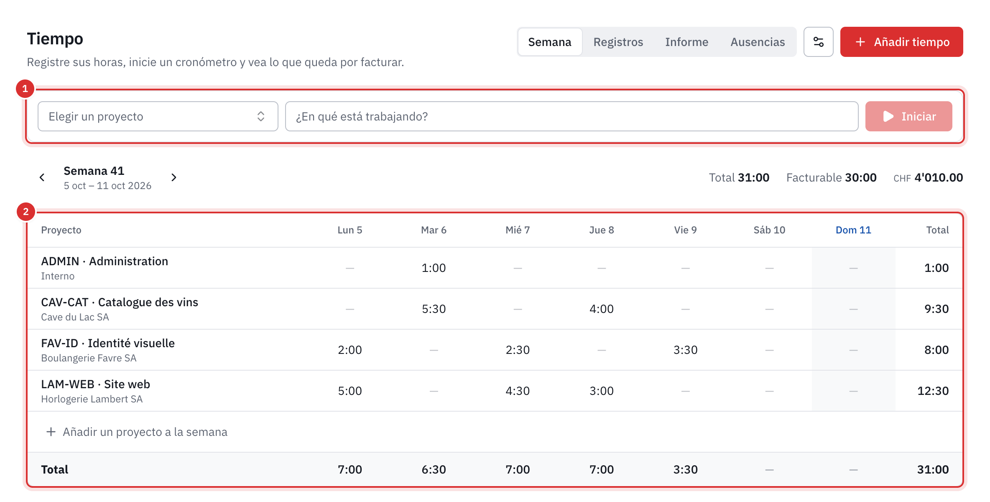
Task: Click the project selector up-down chevron
Action: click(x=261, y=116)
